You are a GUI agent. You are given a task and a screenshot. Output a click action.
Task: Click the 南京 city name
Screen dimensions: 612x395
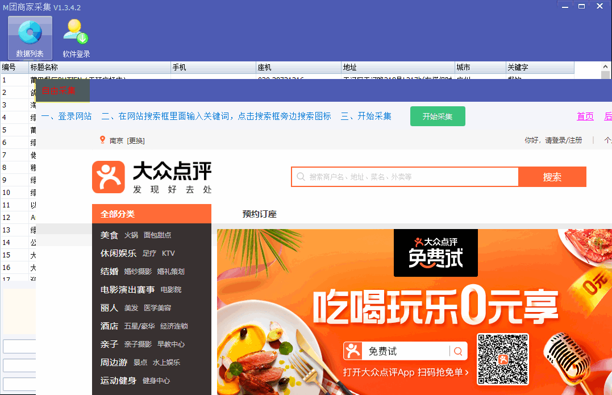pos(116,140)
